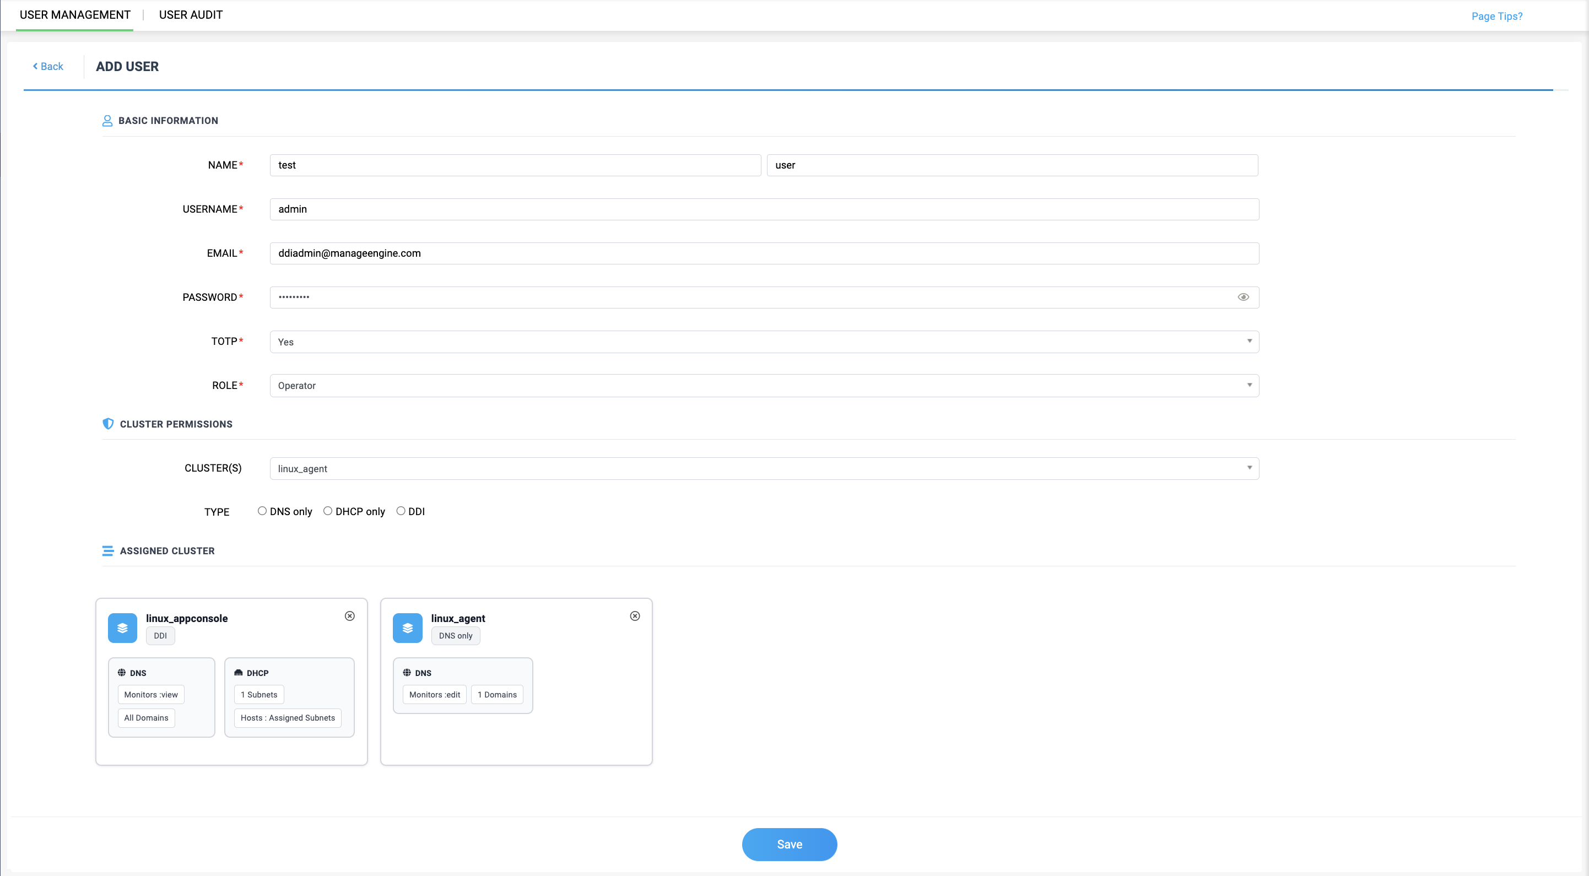Click the Basic Information user icon
The width and height of the screenshot is (1589, 876).
(x=107, y=121)
